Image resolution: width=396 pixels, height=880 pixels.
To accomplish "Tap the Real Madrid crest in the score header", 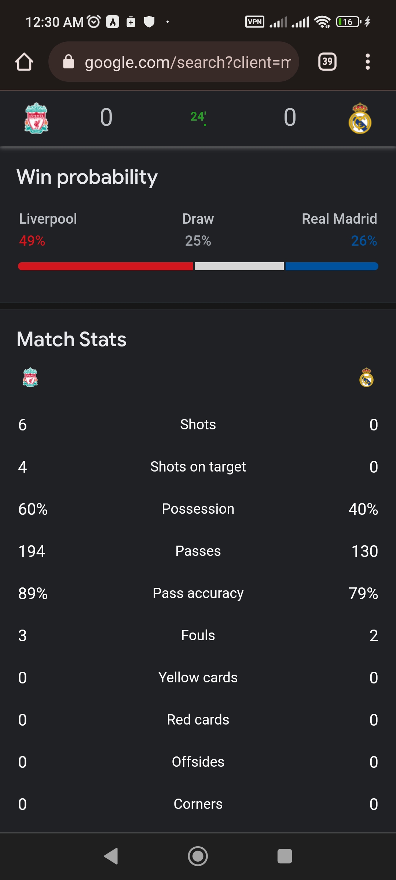I will tap(360, 118).
